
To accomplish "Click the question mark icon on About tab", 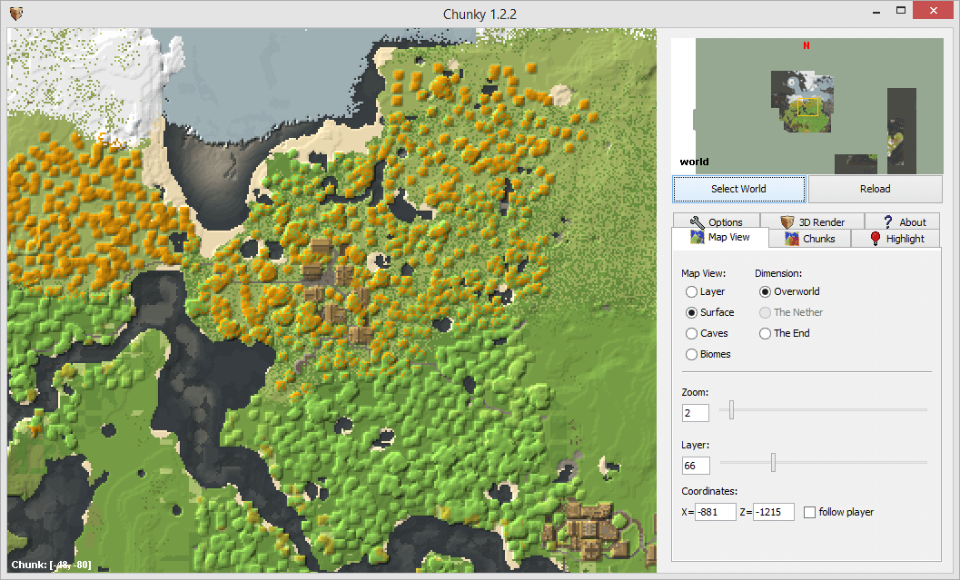I will 887,222.
